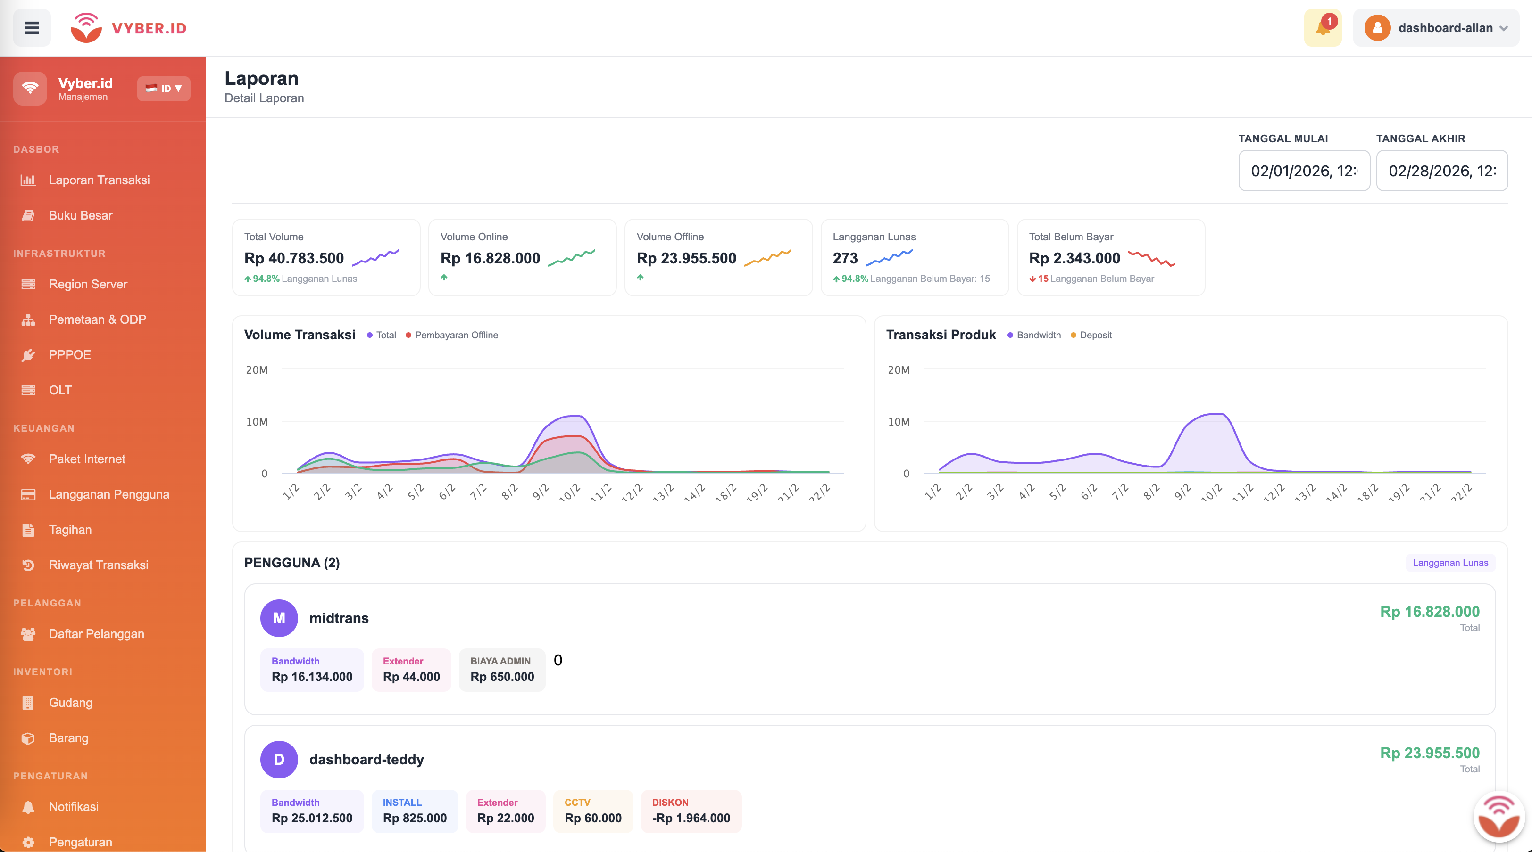Open the ID language selector
The image size is (1532, 852).
coord(163,89)
